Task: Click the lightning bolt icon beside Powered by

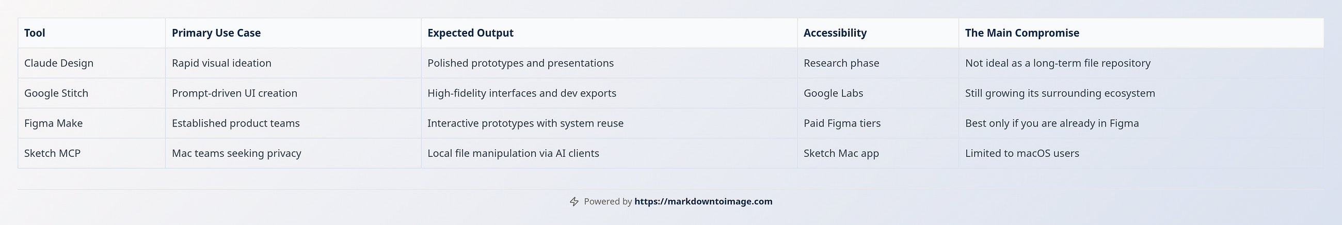Action: (574, 202)
